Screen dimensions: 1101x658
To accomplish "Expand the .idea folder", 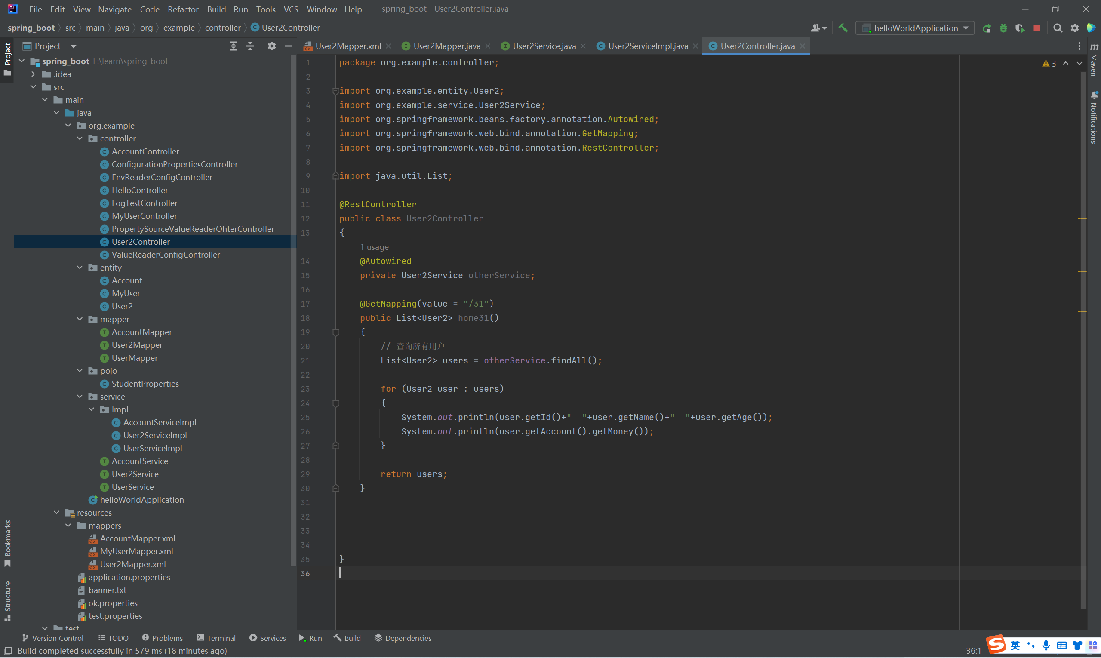I will pos(33,74).
